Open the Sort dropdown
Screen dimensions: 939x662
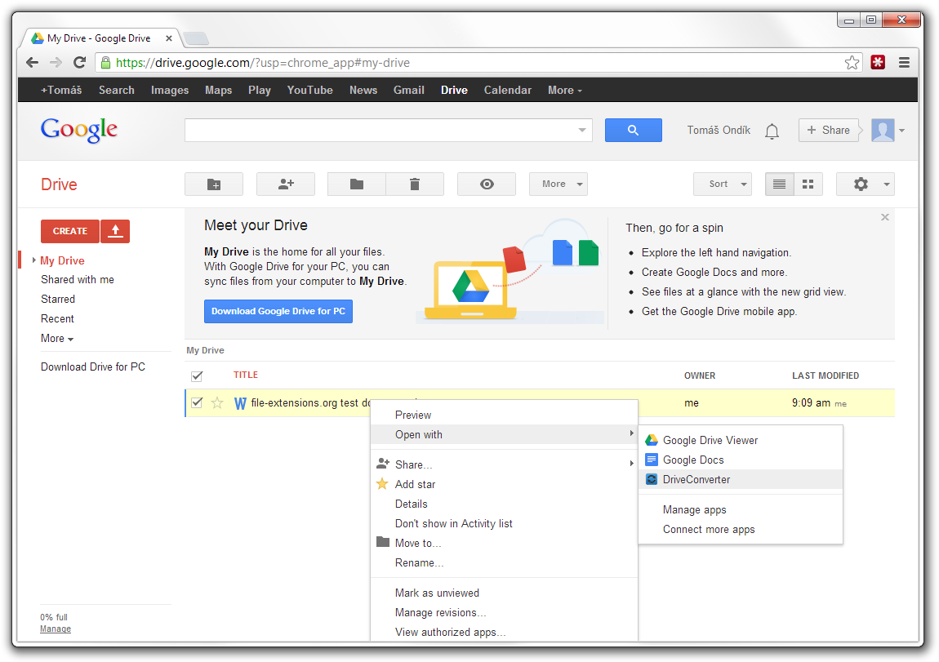(723, 184)
